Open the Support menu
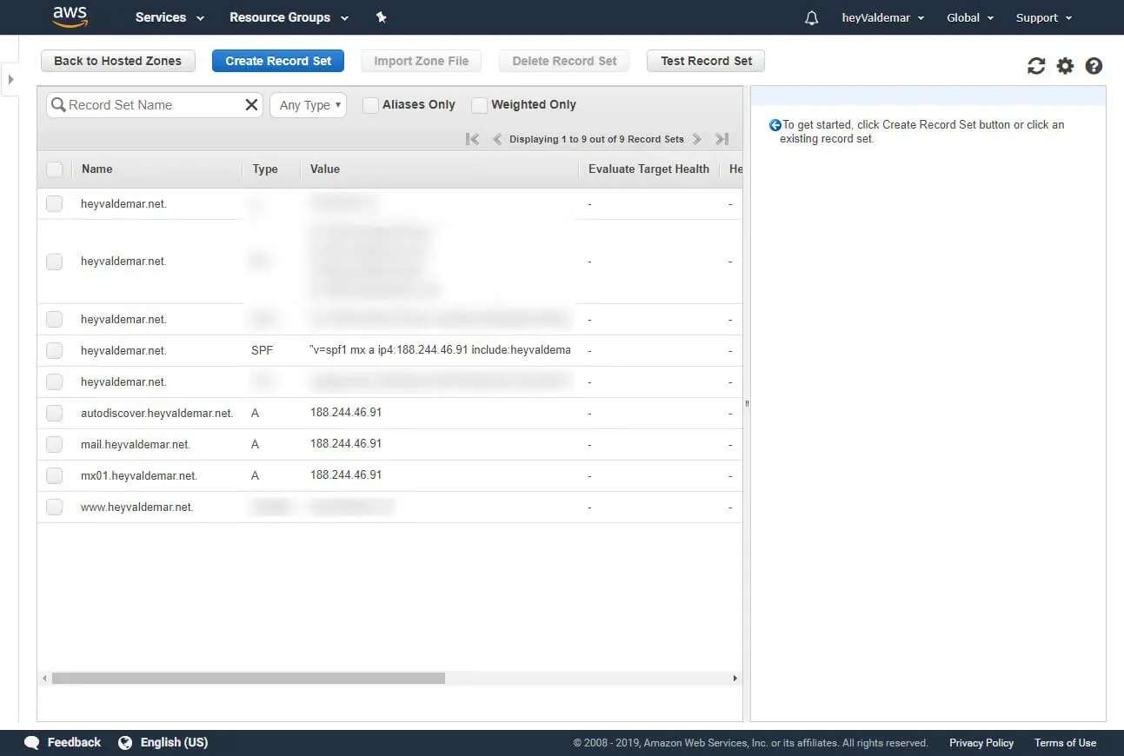Viewport: 1124px width, 756px height. (x=1044, y=17)
